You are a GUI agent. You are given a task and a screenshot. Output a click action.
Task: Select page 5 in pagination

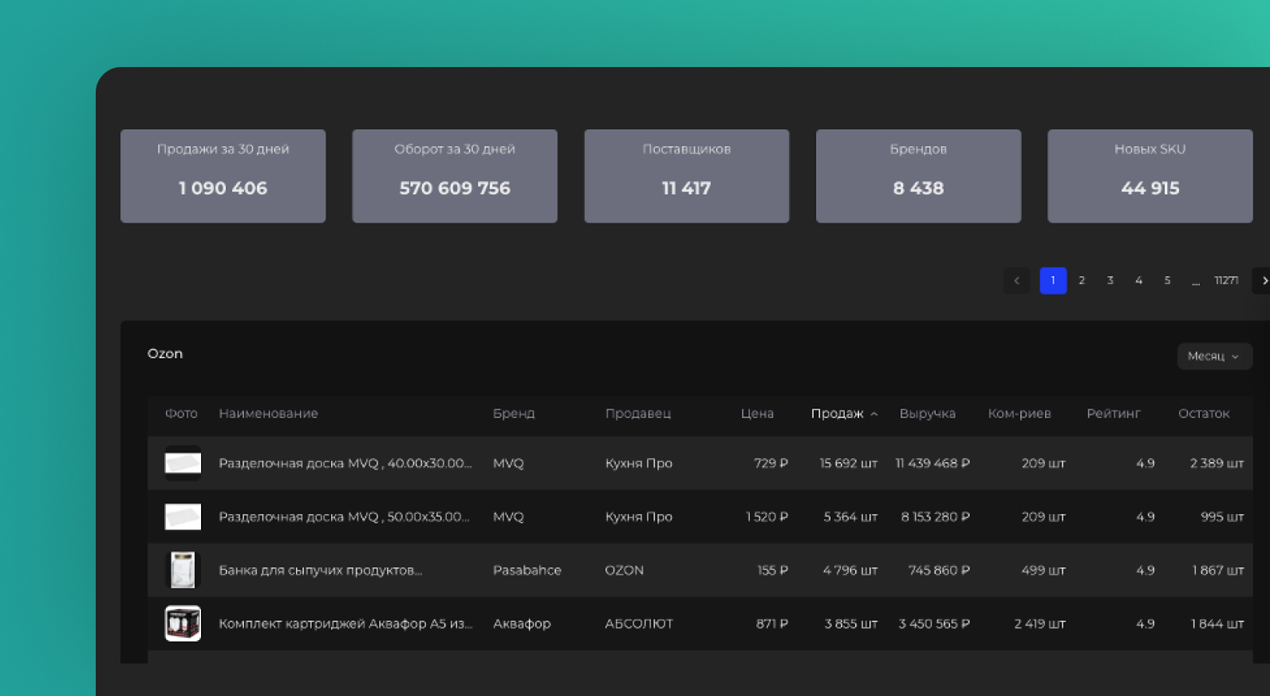pyautogui.click(x=1167, y=281)
